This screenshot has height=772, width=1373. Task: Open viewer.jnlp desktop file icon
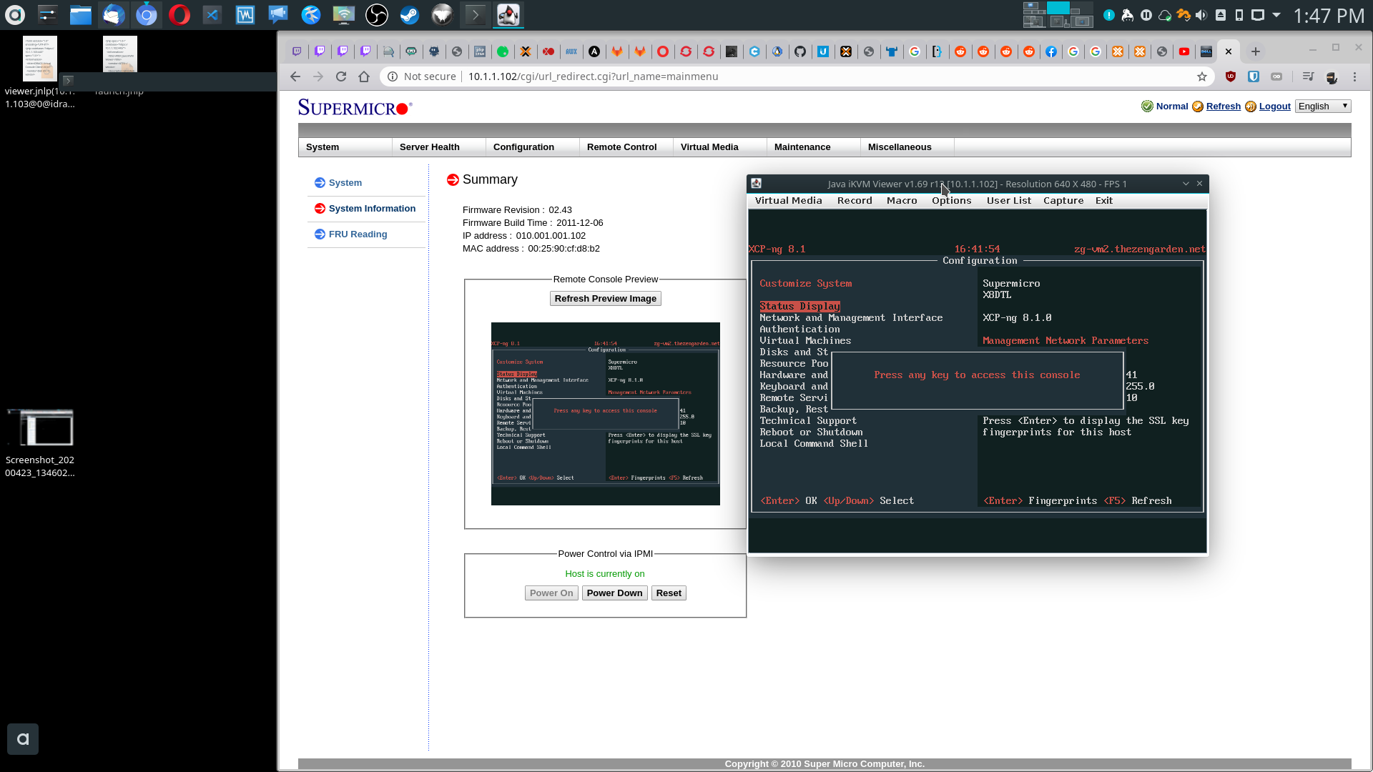pyautogui.click(x=40, y=71)
